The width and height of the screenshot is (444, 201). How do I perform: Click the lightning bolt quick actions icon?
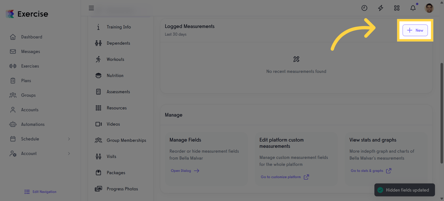[380, 8]
